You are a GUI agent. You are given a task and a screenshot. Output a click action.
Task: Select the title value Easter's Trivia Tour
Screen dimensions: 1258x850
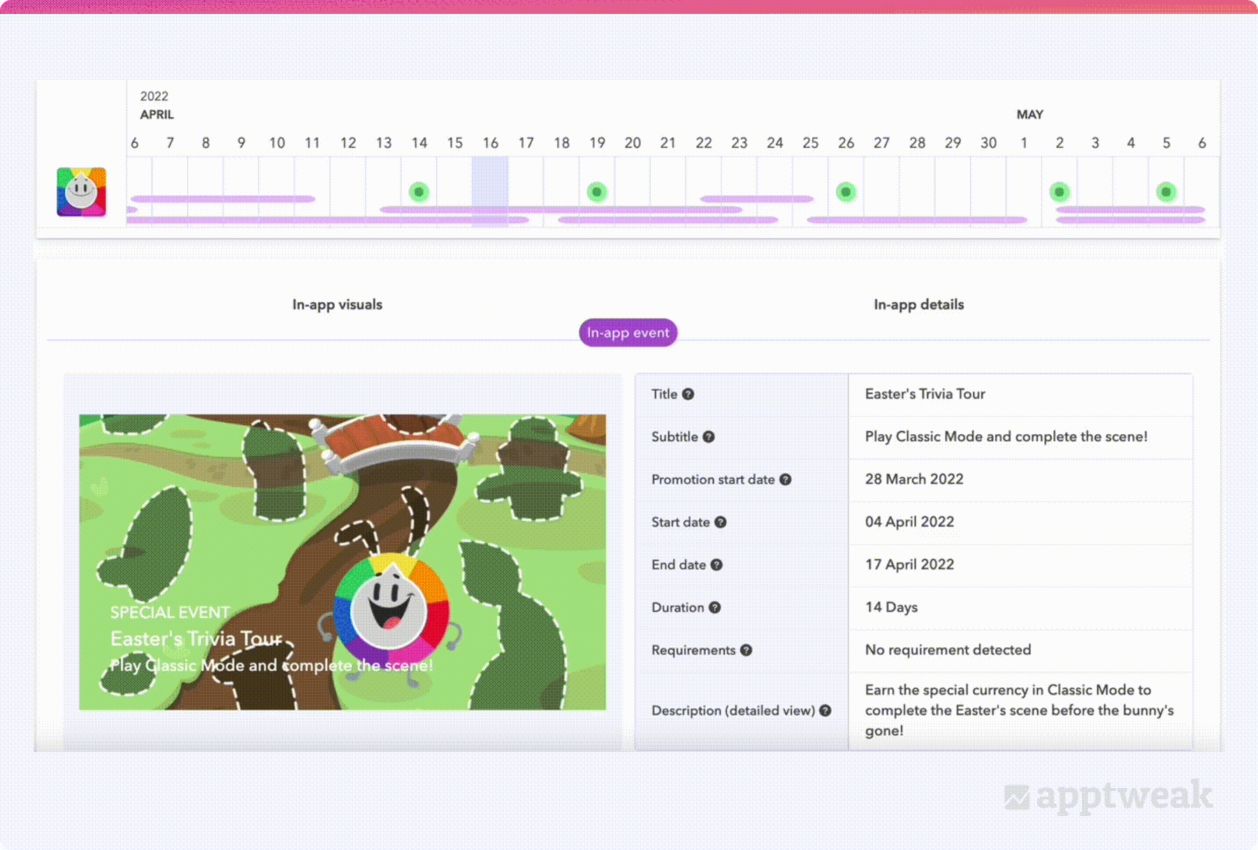[925, 394]
